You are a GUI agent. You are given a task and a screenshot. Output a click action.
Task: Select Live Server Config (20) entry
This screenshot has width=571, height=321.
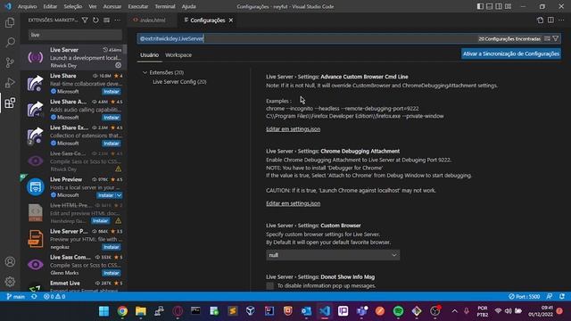tap(179, 82)
